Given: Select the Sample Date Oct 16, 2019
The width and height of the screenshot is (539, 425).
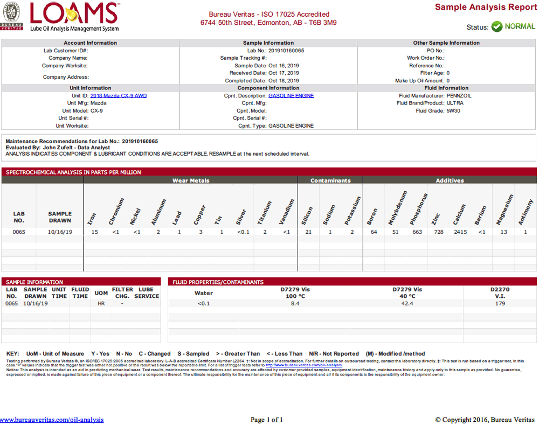Looking at the screenshot, I should pos(284,66).
